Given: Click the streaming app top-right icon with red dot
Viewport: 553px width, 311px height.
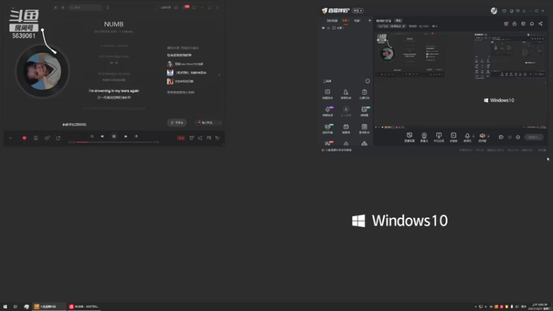Looking at the screenshot, I should click(506, 23).
